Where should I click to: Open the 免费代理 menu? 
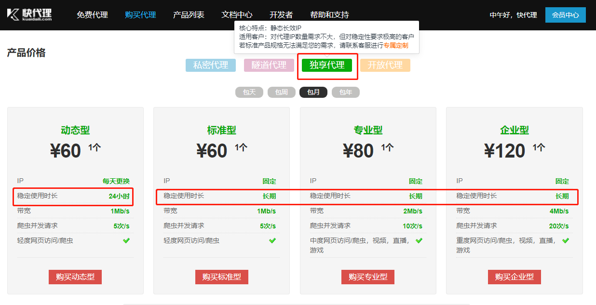point(92,15)
